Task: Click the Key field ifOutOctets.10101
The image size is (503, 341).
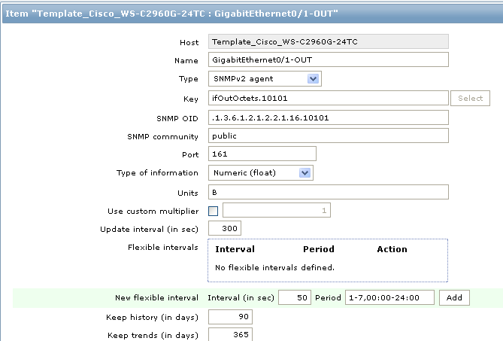Action: pos(328,98)
